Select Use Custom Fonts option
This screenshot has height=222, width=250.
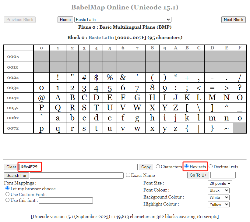pyautogui.click(x=7, y=194)
